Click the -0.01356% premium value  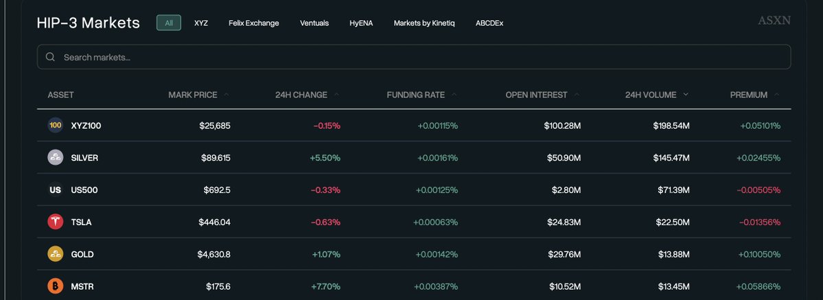pyautogui.click(x=759, y=222)
